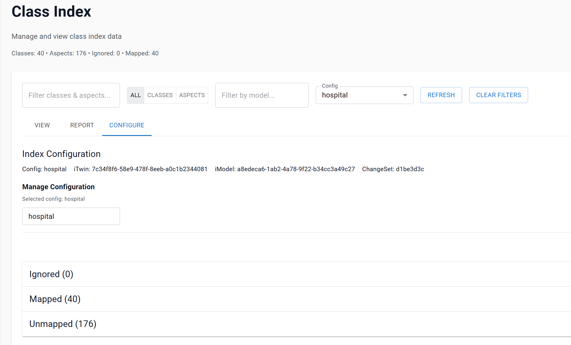Viewport: 571px width, 345px height.
Task: Click the Config: hospital text
Action: click(x=44, y=169)
